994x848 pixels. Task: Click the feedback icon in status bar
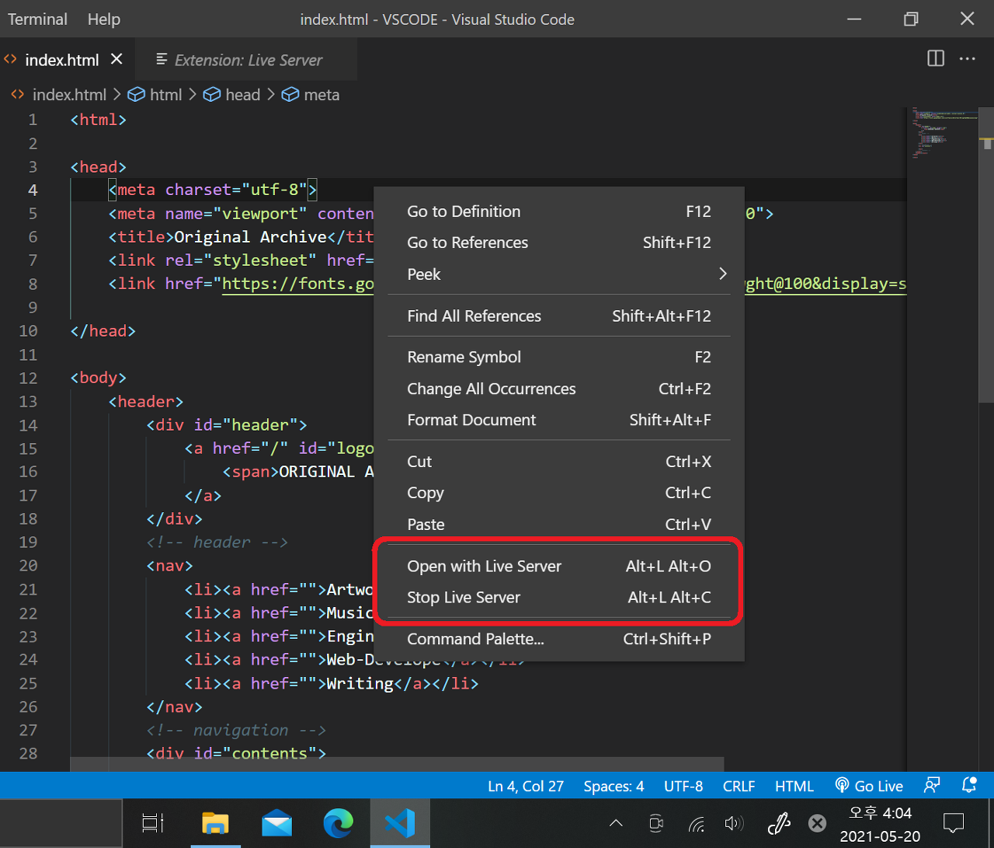coord(932,786)
